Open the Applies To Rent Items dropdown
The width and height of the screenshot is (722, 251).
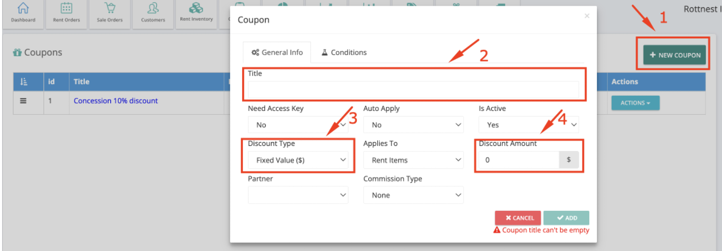(414, 160)
